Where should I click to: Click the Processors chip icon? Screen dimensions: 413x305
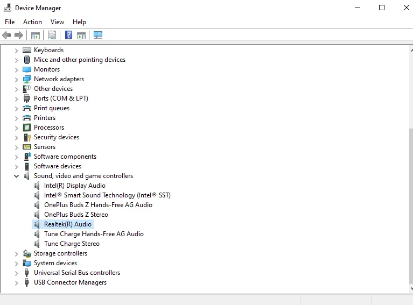pos(27,127)
